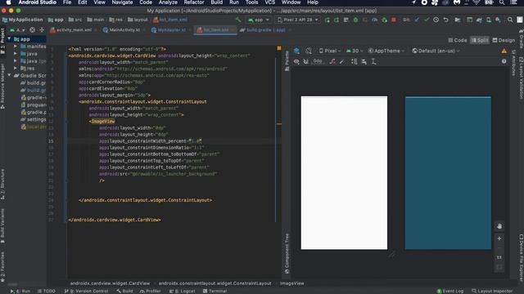Click macOS Spotlight search icon
The height and width of the screenshot is (294, 524).
tap(502, 2)
